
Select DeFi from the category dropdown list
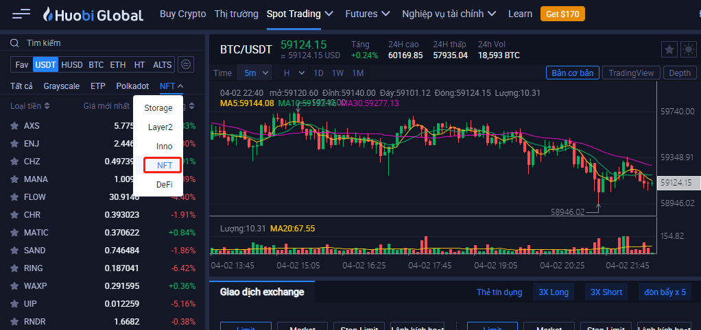tap(164, 185)
